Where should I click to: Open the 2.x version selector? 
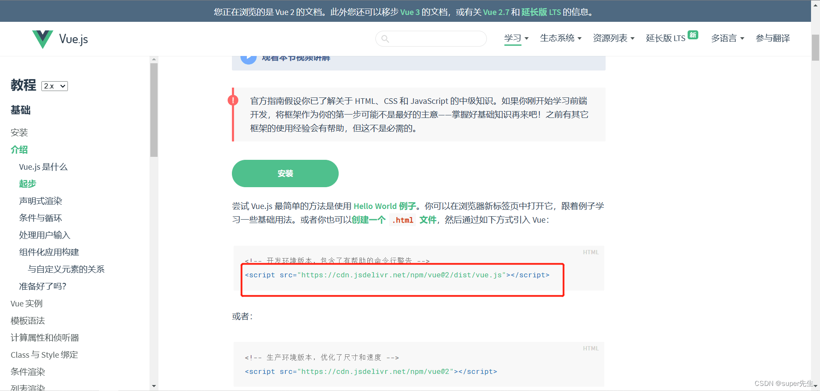(54, 86)
